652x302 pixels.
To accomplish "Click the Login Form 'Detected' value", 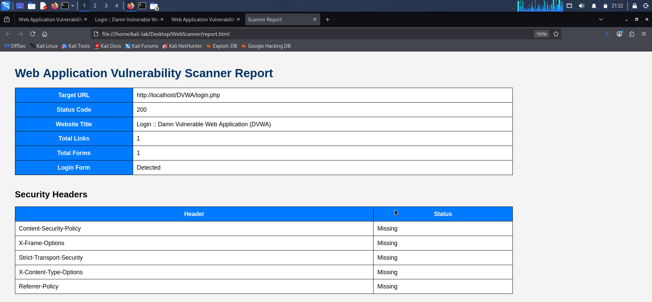I will click(148, 168).
